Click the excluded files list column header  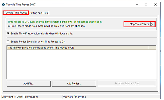(x=77, y=48)
